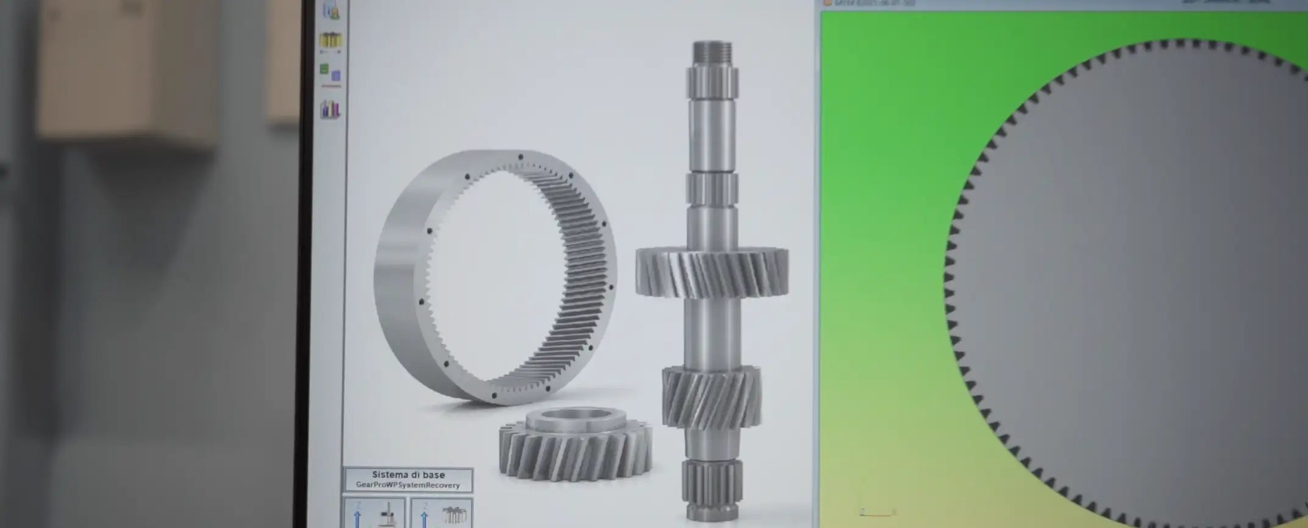Click the large gear in green viewport
Screen dimensions: 1308x528
1127,283
